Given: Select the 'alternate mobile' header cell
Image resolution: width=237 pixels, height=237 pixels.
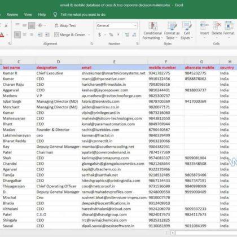Looking at the screenshot, I should point(201,68).
